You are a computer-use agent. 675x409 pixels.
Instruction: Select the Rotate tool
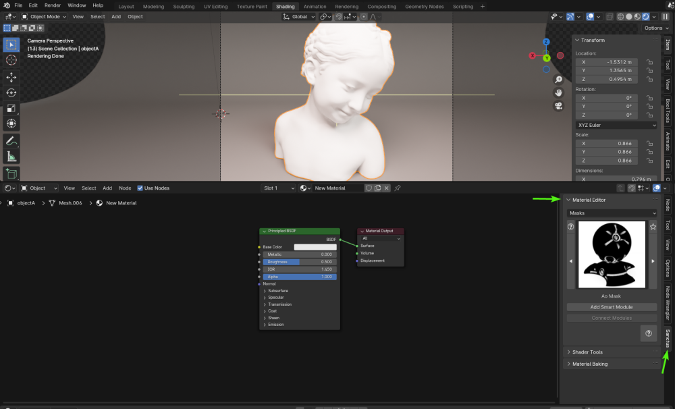[x=11, y=92]
